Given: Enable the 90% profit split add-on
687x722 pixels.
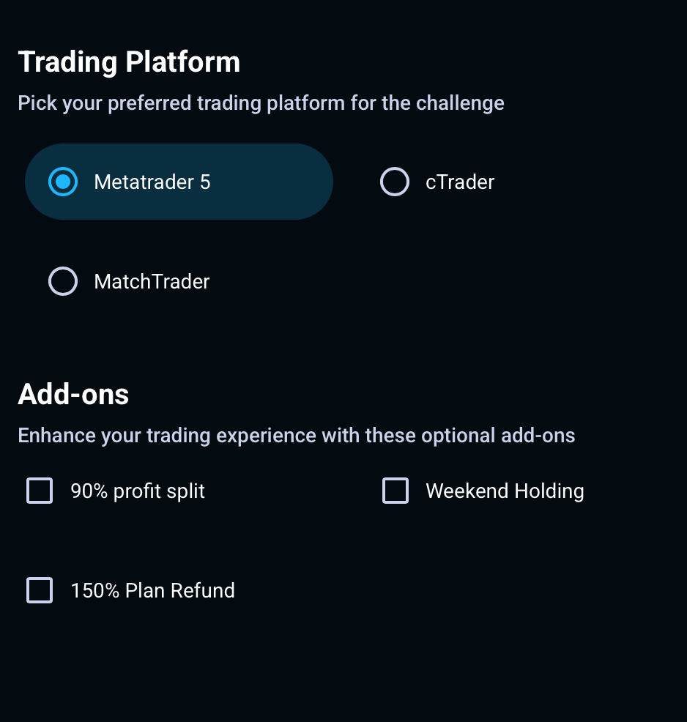Looking at the screenshot, I should (x=40, y=491).
